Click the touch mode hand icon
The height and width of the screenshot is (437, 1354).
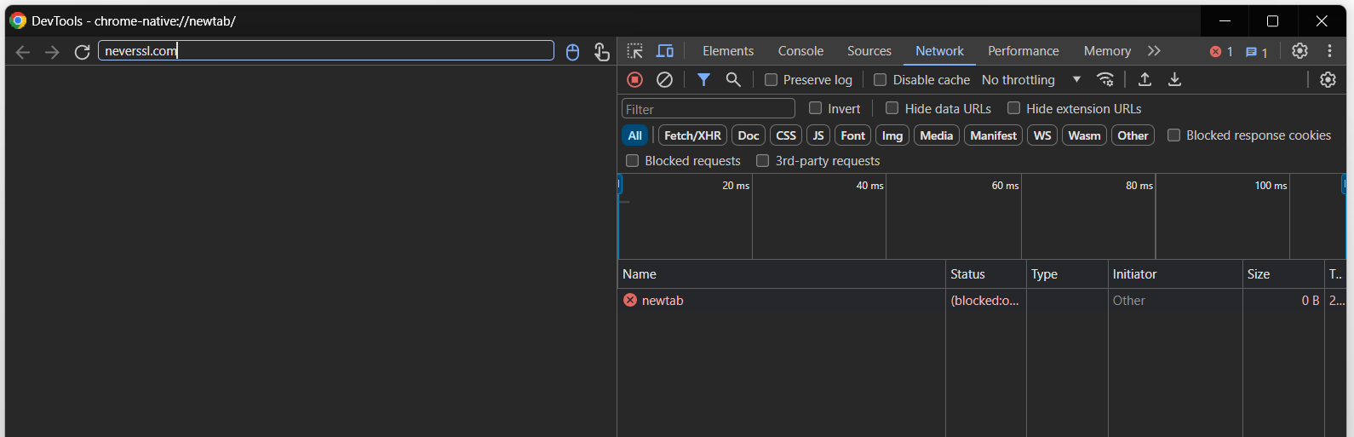pyautogui.click(x=601, y=52)
